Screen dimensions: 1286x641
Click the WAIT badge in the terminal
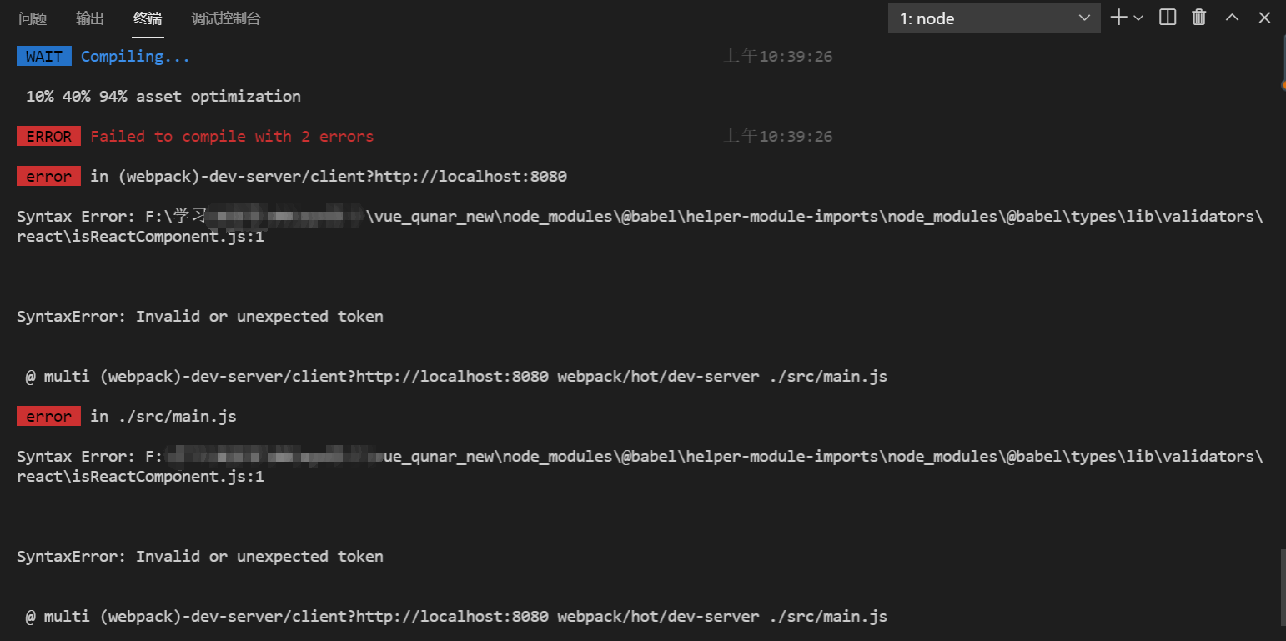[x=44, y=57]
